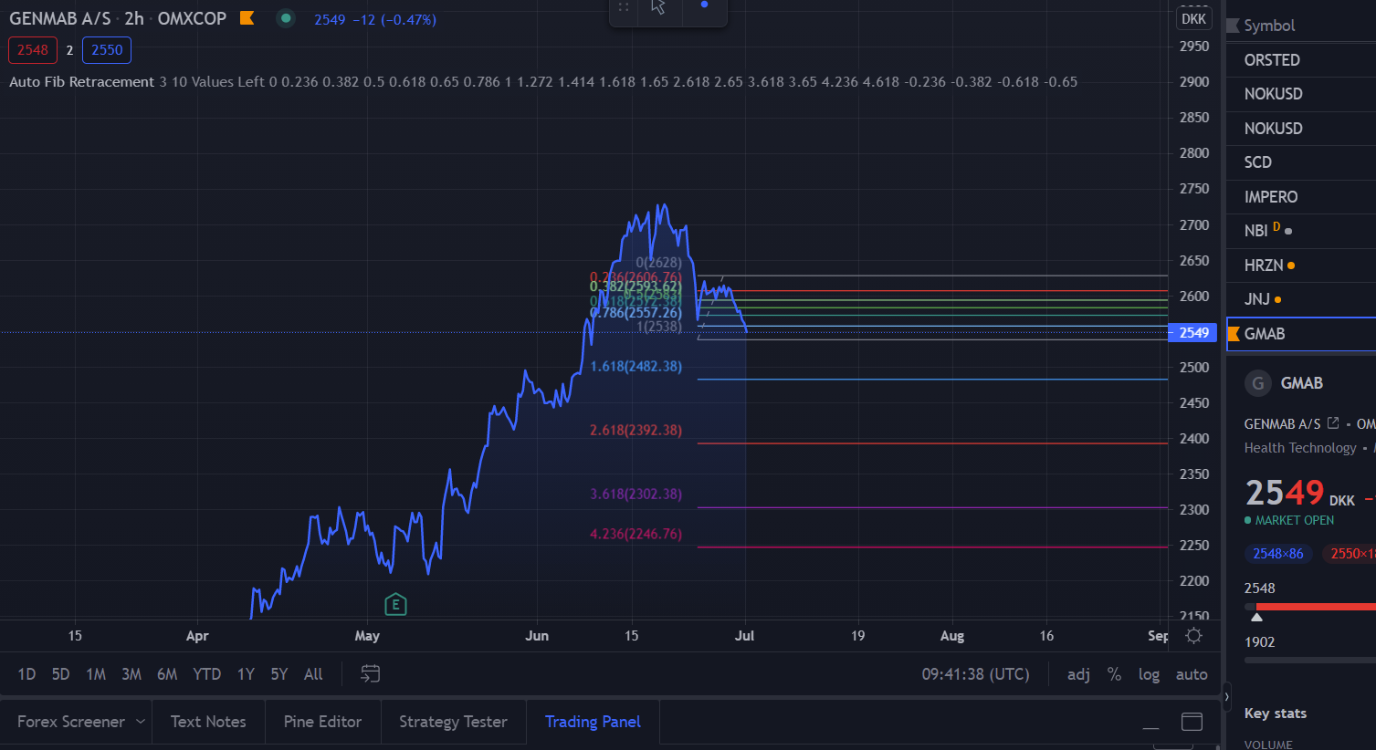
Task: Toggle log scale
Action: [x=1149, y=674]
